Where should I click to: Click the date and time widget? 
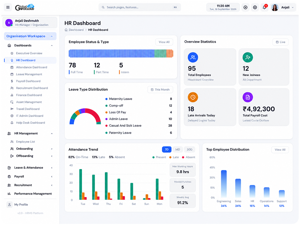tap(223, 7)
